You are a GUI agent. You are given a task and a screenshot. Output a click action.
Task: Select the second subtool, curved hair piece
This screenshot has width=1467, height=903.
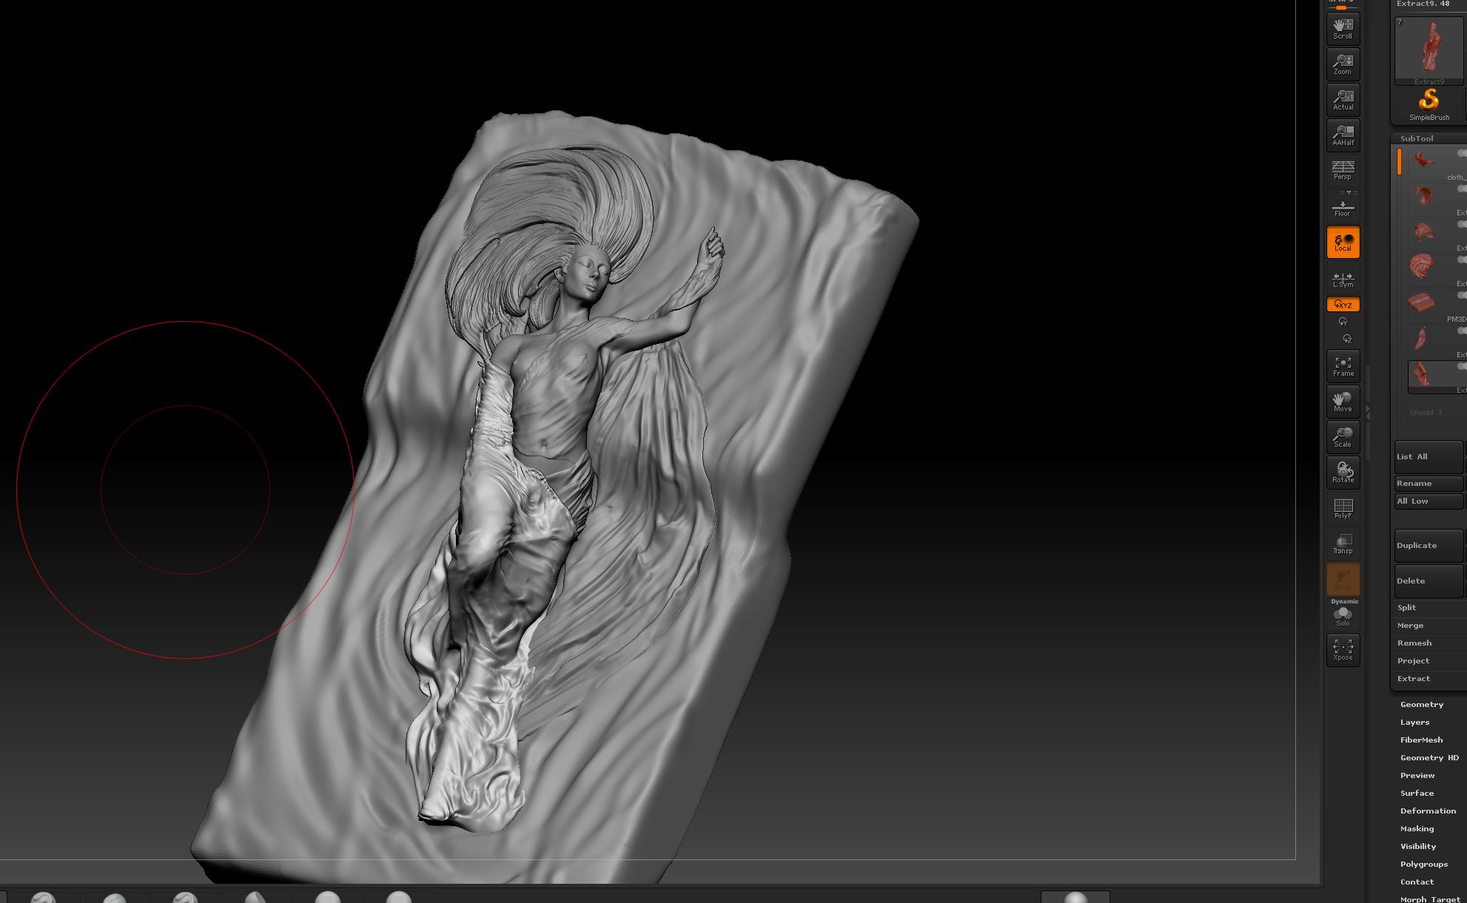click(x=1437, y=198)
